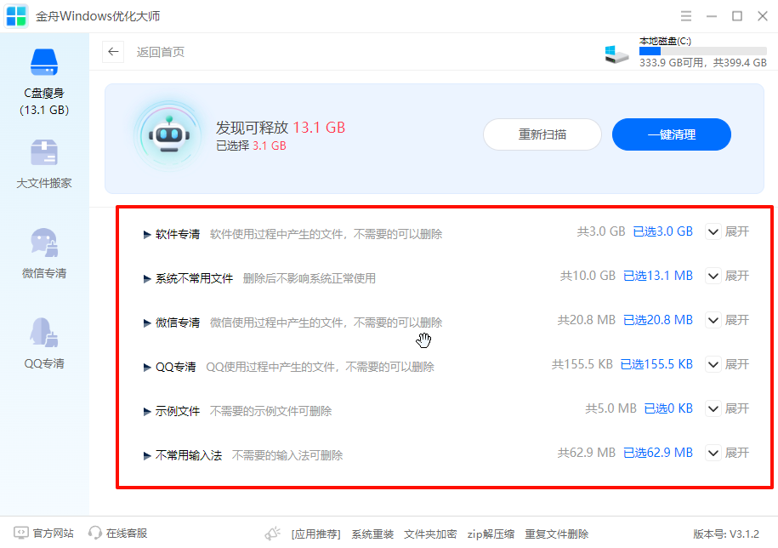
Task: Open the chevron dropdown for QQ专清 row
Action: coord(713,364)
